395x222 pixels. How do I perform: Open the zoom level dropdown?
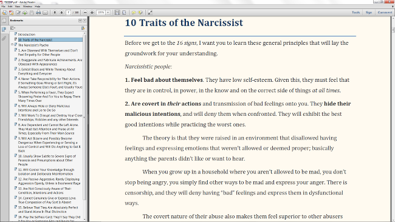pos(108,12)
